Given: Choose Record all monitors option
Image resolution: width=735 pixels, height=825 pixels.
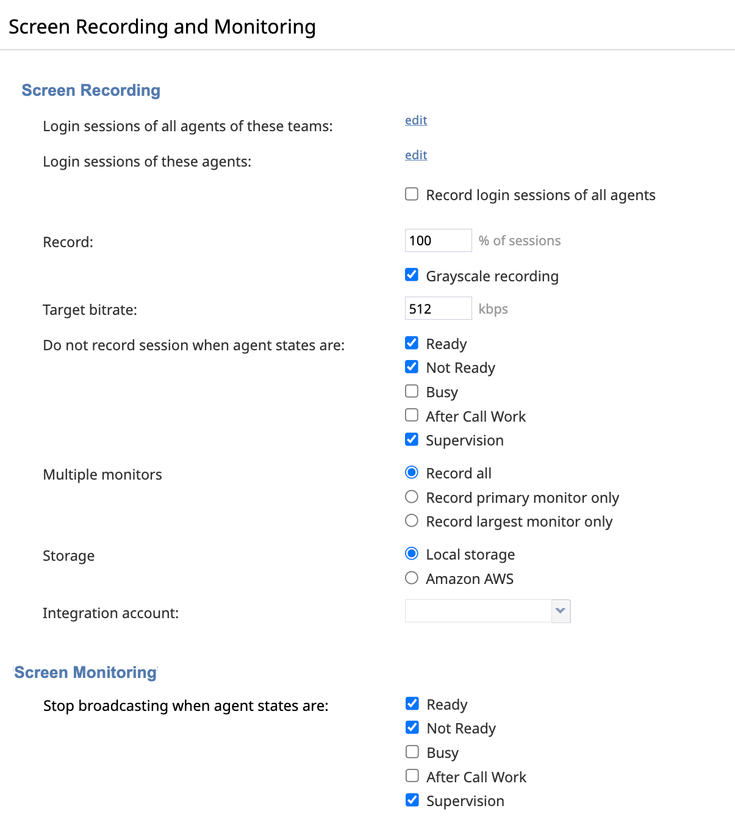Looking at the screenshot, I should [412, 472].
